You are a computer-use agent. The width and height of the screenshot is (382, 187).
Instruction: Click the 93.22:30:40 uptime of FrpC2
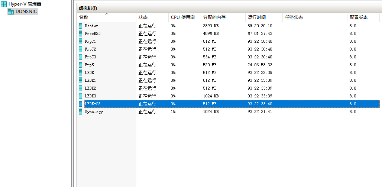click(x=260, y=49)
